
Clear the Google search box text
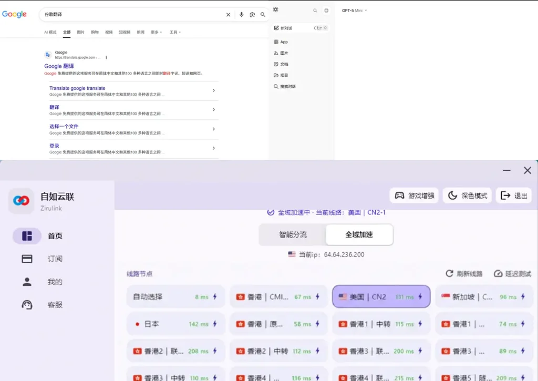pos(228,14)
